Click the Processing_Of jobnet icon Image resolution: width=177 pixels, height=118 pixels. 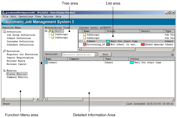85,45
